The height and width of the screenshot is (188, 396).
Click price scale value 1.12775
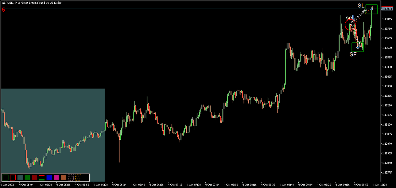coord(387,172)
